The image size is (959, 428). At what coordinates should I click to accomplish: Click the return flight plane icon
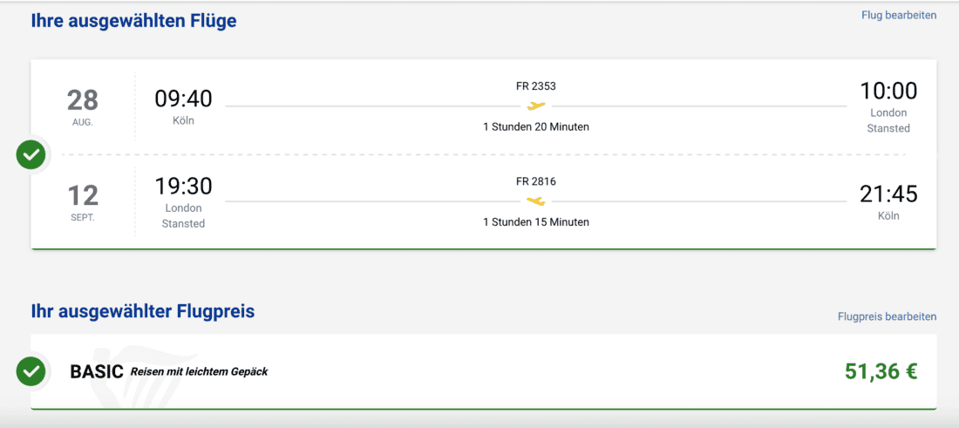[x=536, y=202]
